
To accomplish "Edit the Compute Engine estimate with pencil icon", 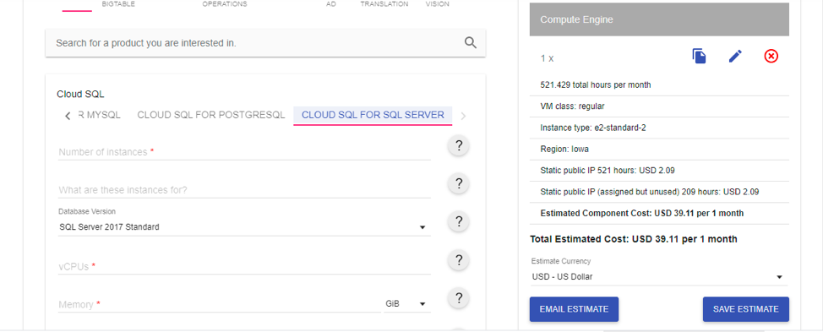I will click(735, 56).
